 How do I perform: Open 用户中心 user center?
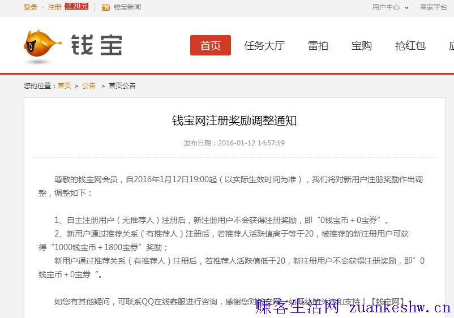pyautogui.click(x=386, y=7)
